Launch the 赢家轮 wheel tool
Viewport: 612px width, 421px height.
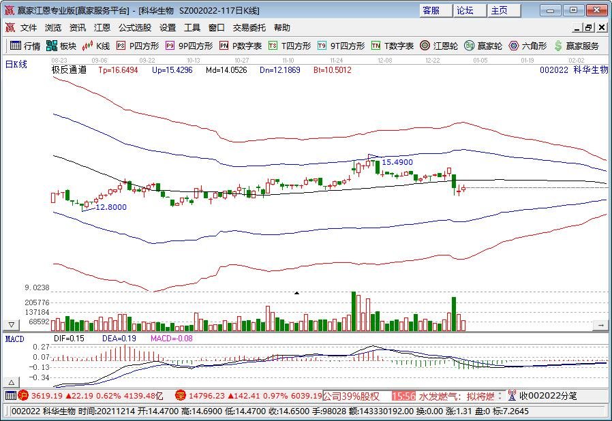[483, 46]
